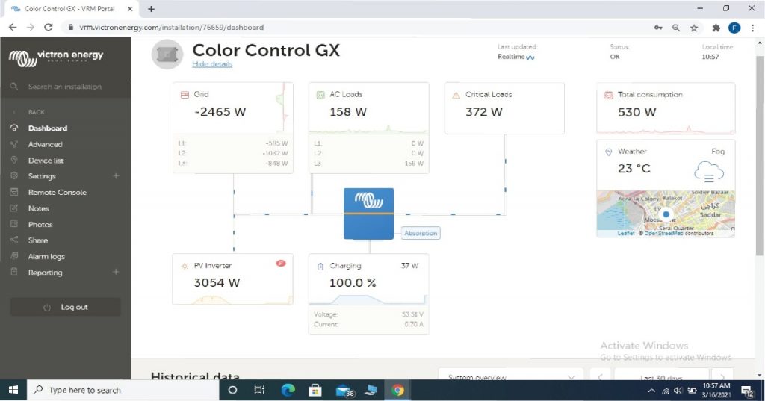Viewport: 765px width, 401px height.
Task: Open Microsoft Edge from the taskbar
Action: [x=288, y=390]
